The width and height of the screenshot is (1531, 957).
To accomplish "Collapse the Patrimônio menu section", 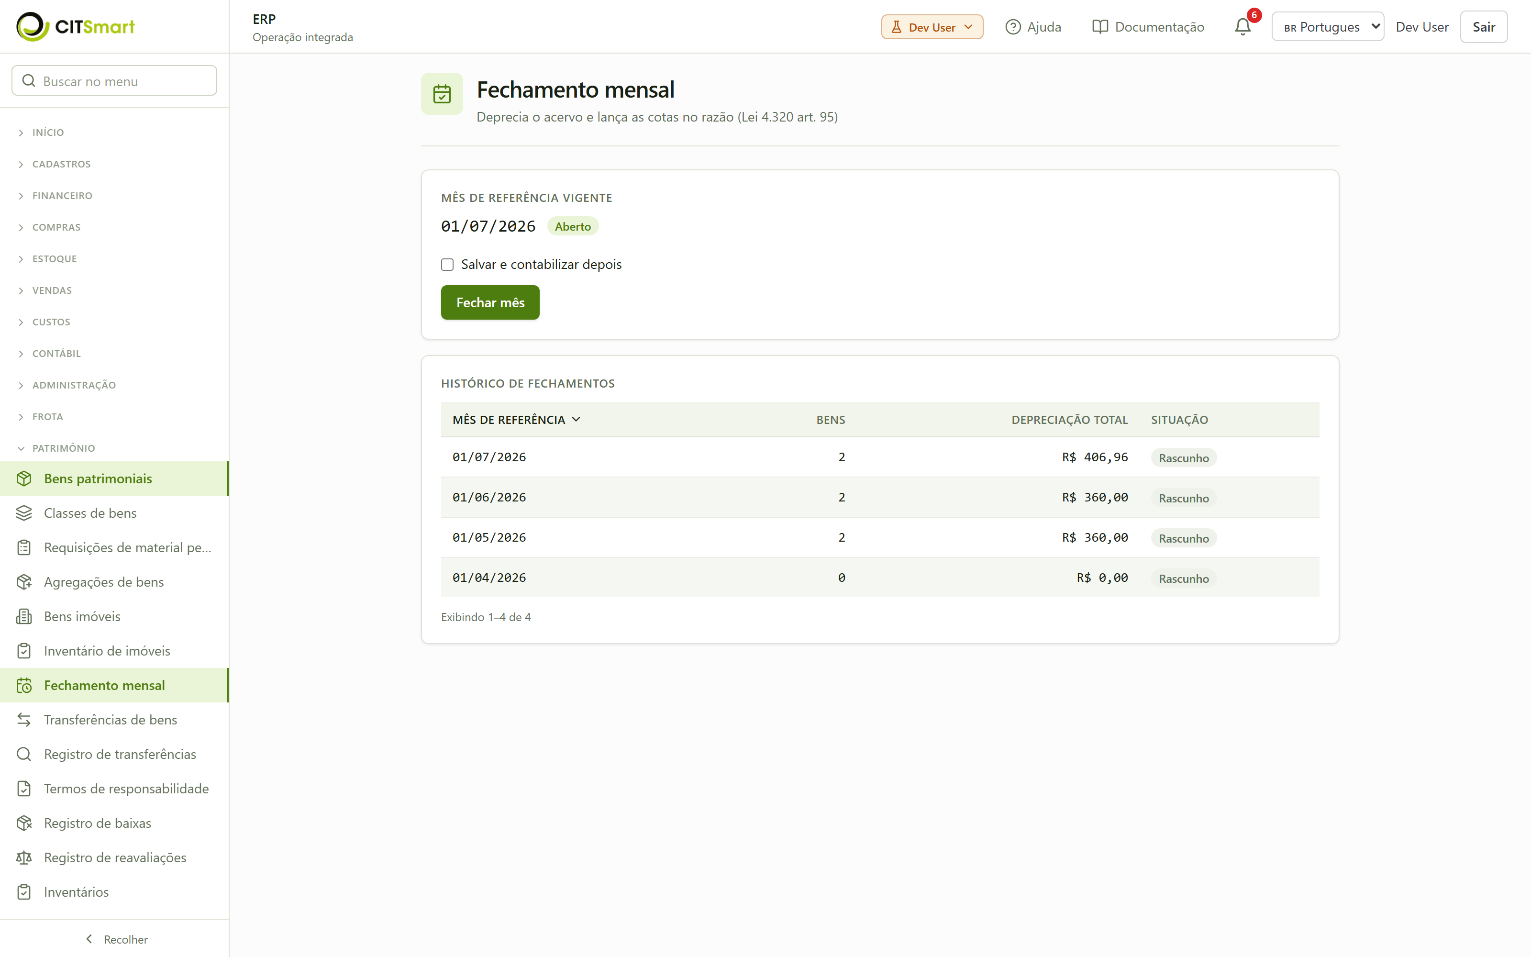I will click(x=57, y=448).
